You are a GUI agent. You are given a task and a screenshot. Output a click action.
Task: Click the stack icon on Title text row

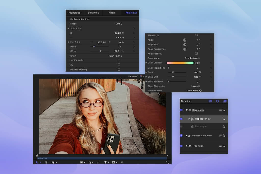click(x=220, y=146)
